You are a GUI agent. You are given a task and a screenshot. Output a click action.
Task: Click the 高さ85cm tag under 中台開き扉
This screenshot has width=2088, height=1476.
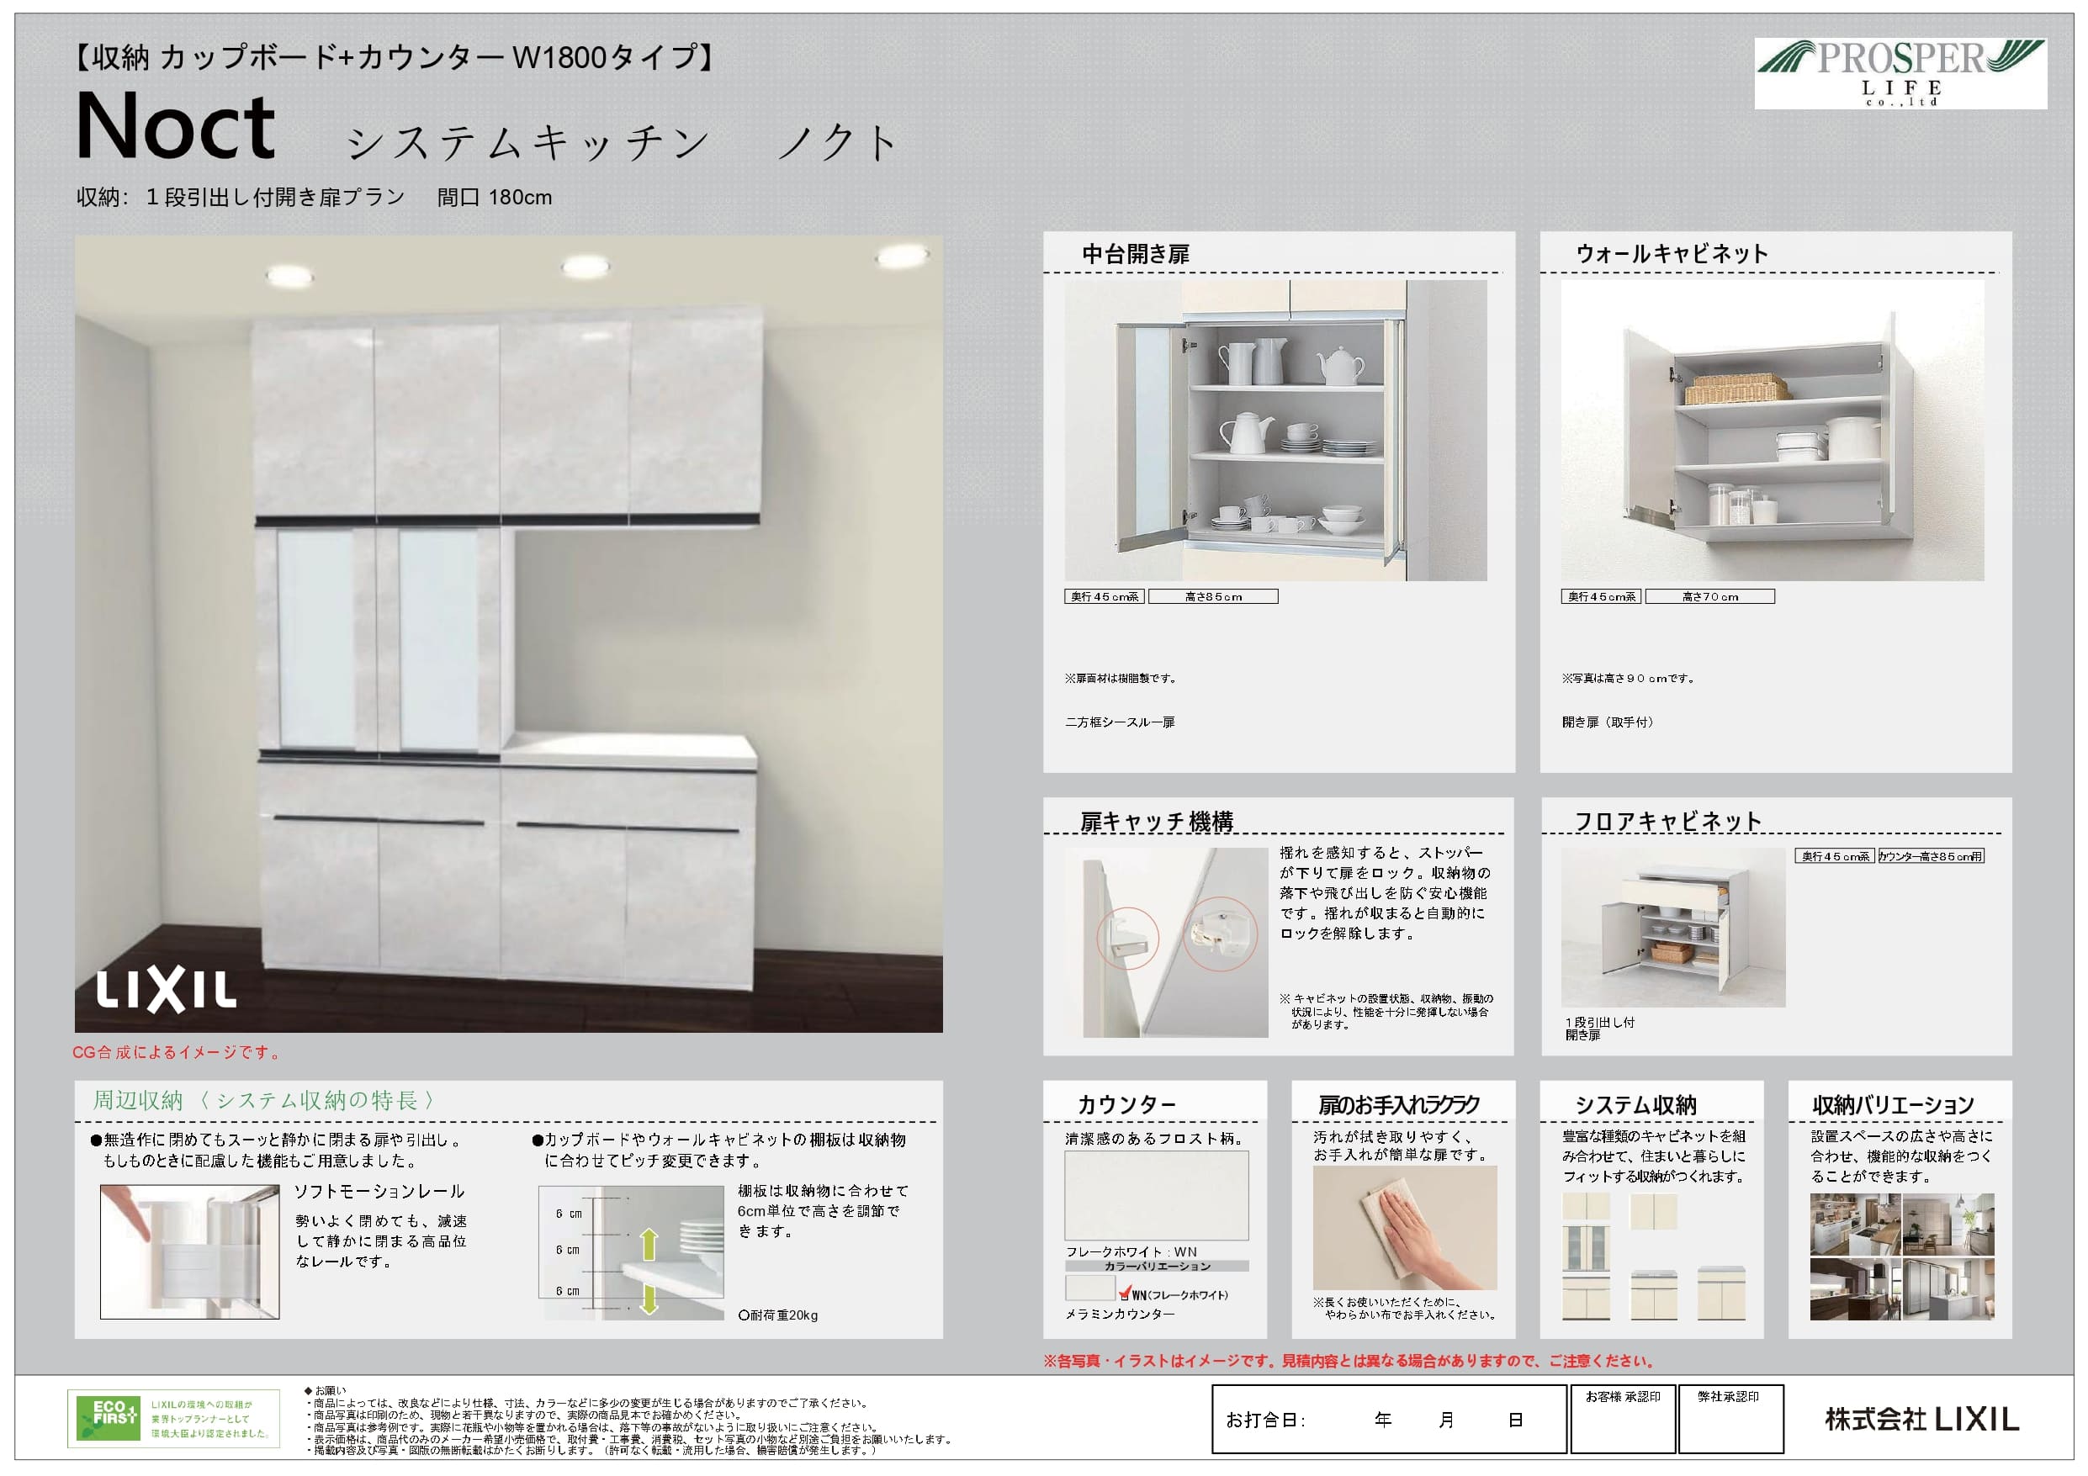(x=1213, y=596)
